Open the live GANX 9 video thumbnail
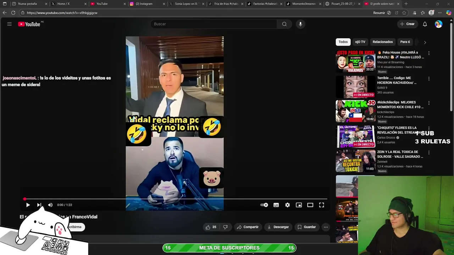Image resolution: width=454 pixels, height=255 pixels. (355, 86)
